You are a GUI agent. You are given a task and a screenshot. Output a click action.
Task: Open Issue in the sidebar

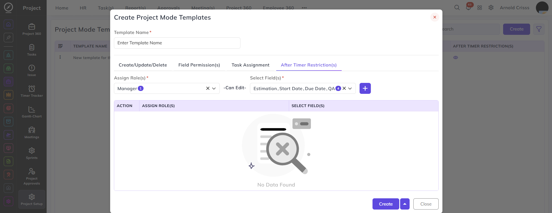32,71
